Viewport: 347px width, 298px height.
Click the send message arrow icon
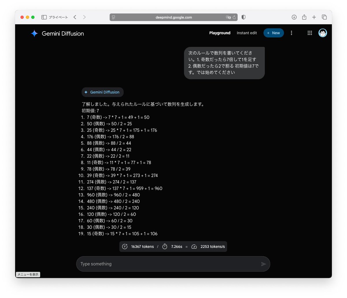263,264
